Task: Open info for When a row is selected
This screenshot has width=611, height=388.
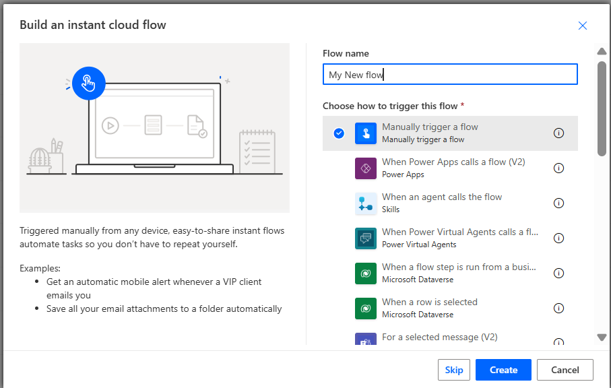Action: coord(558,309)
